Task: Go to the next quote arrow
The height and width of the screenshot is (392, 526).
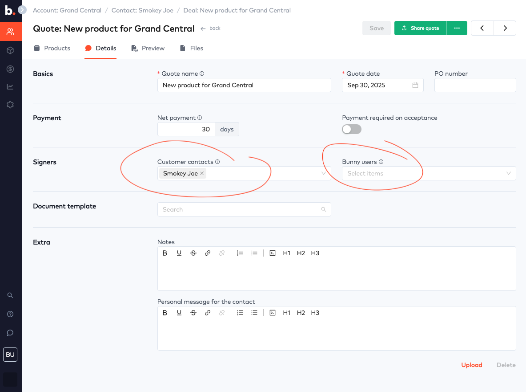Action: [x=505, y=28]
